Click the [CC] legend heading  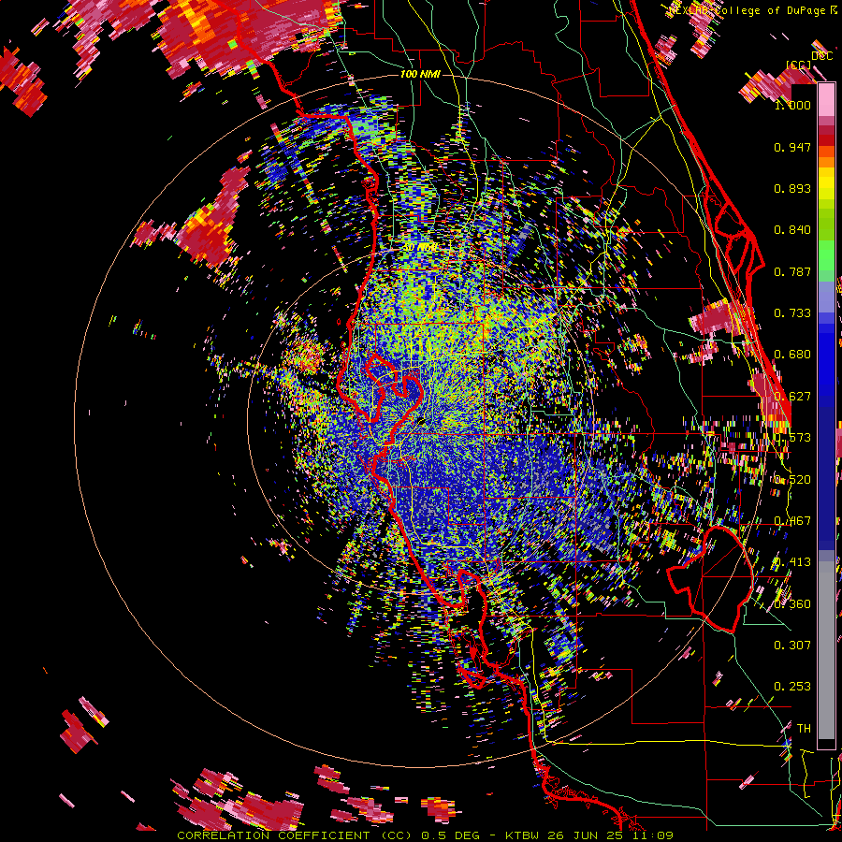point(799,65)
